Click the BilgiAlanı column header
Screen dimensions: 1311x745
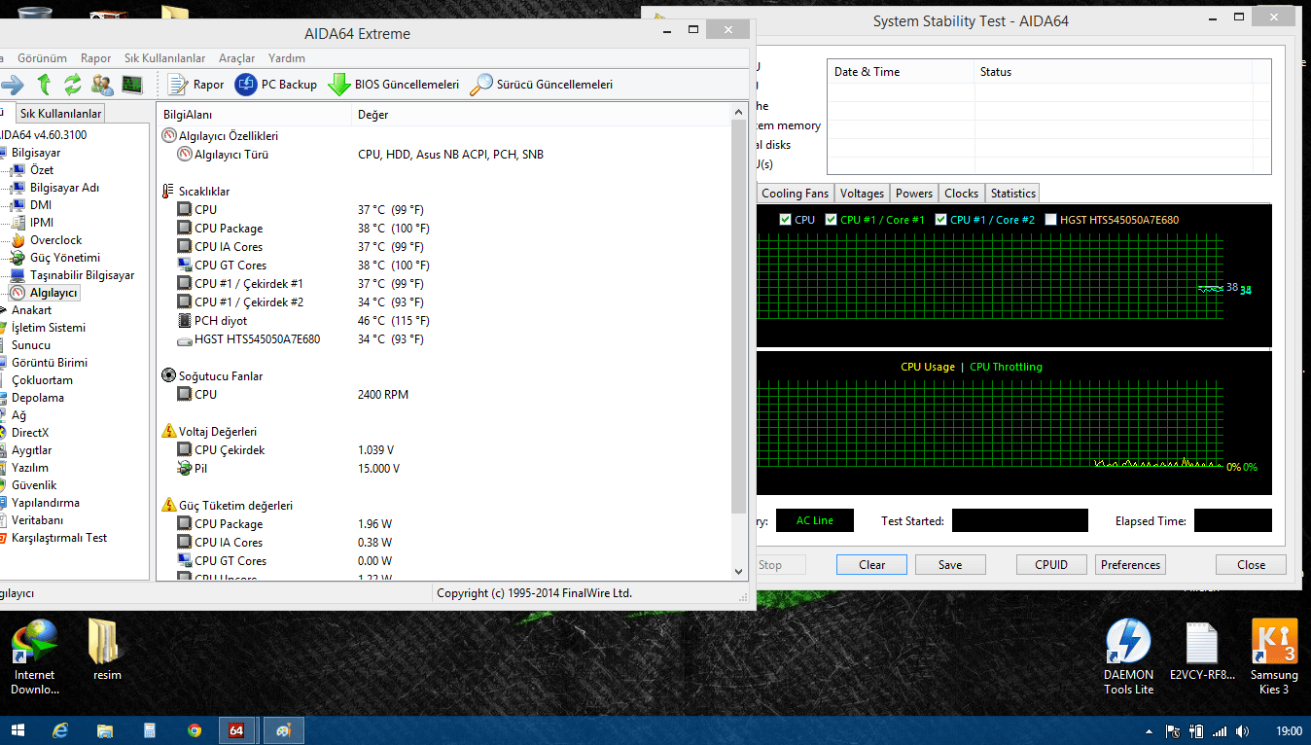(255, 114)
